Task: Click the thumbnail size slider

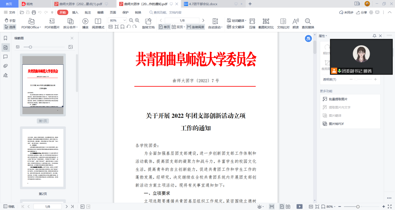Action: tap(30, 47)
